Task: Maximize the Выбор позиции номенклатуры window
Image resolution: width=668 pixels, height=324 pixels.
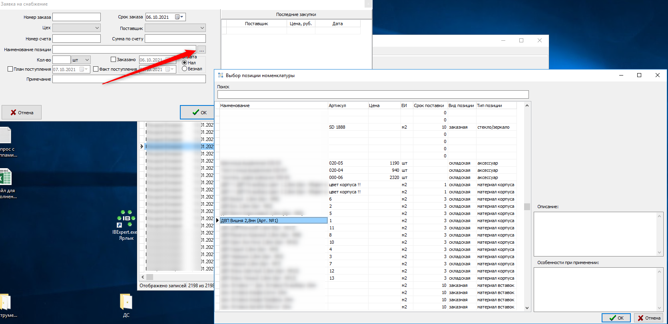Action: (639, 75)
